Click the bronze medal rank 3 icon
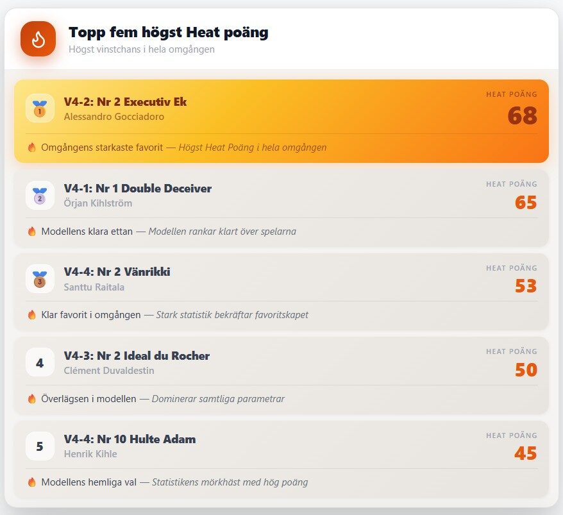The image size is (563, 515). tap(40, 279)
